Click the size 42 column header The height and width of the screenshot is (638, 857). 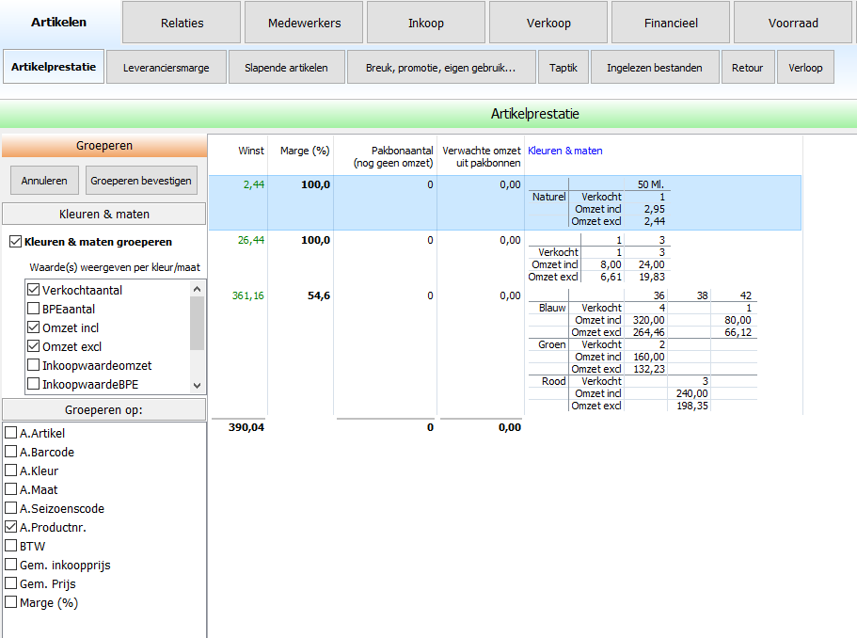[745, 295]
